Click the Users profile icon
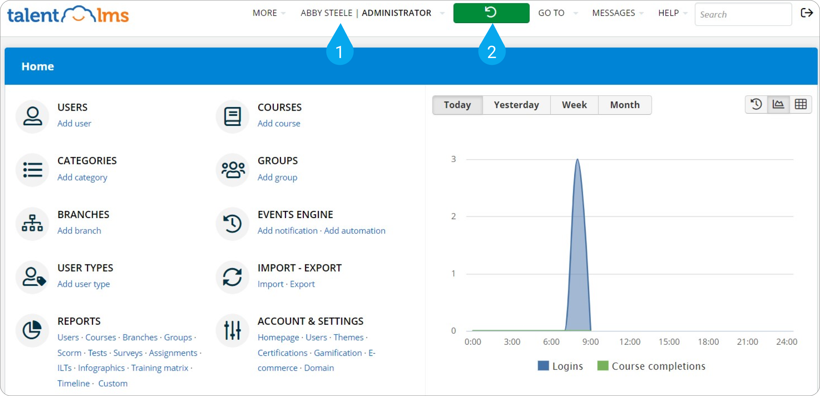The width and height of the screenshot is (820, 396). [x=32, y=116]
